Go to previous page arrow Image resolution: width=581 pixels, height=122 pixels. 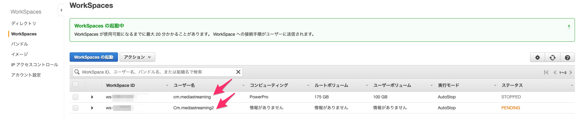[x=555, y=72]
